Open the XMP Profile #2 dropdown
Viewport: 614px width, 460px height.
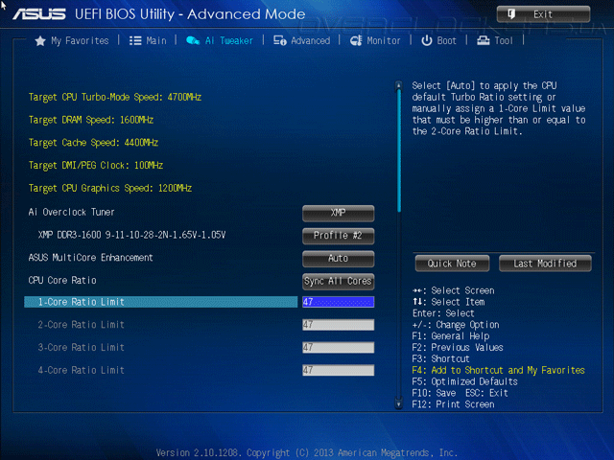click(x=338, y=236)
